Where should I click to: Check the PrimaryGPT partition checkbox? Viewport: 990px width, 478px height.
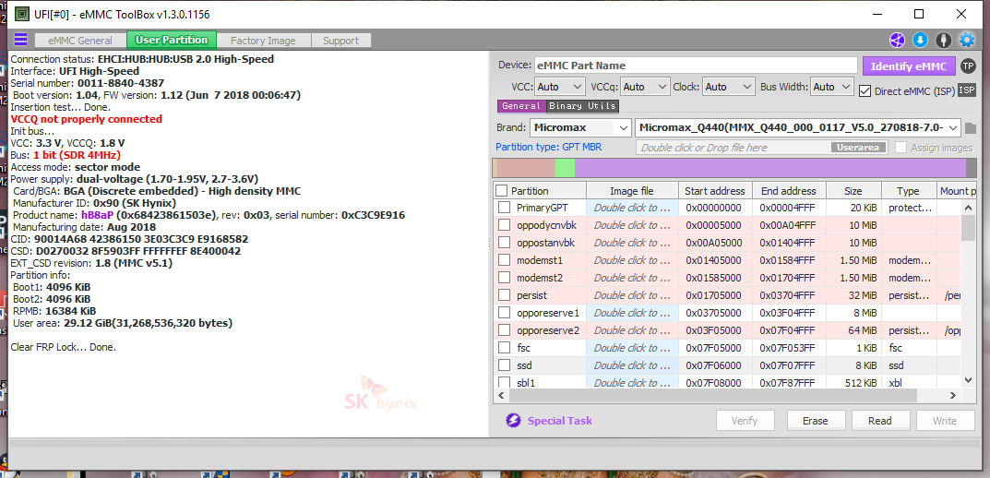click(x=504, y=207)
